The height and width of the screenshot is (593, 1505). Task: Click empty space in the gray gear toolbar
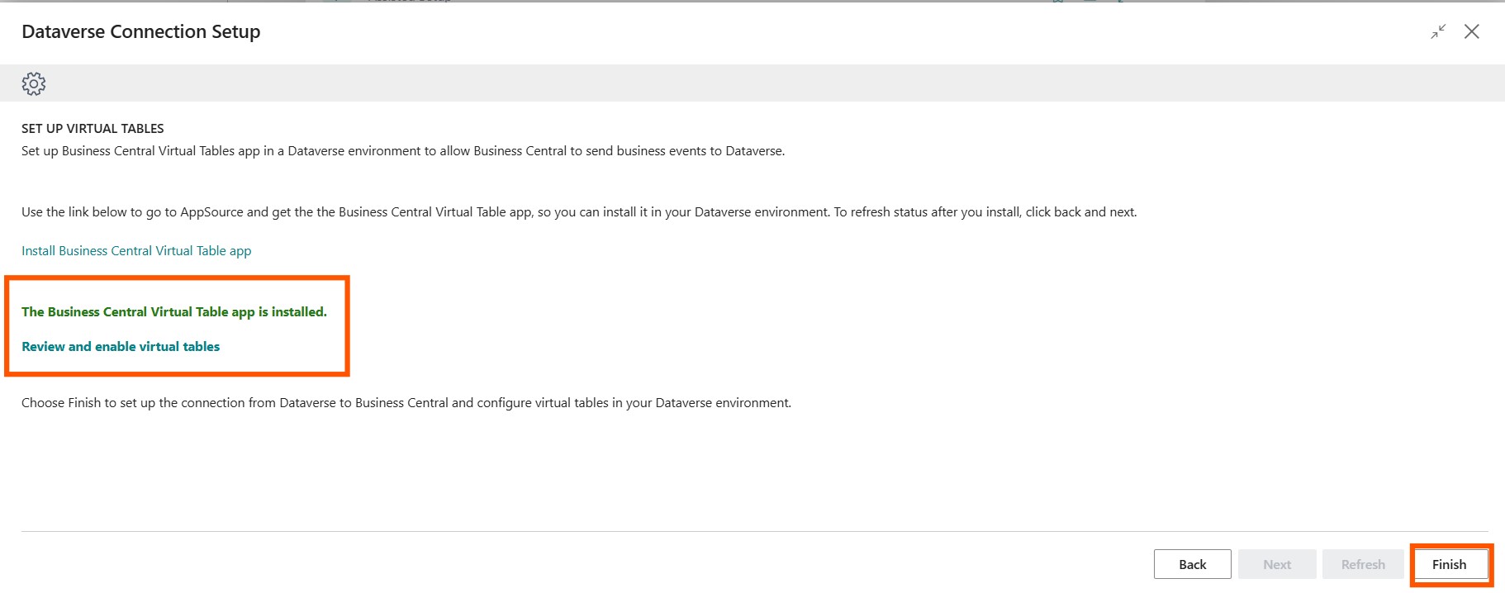tap(743, 83)
